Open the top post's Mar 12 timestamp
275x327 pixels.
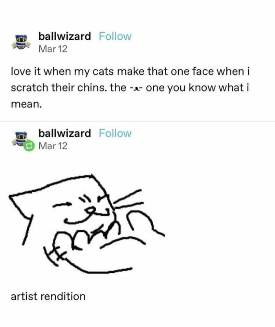pos(53,49)
